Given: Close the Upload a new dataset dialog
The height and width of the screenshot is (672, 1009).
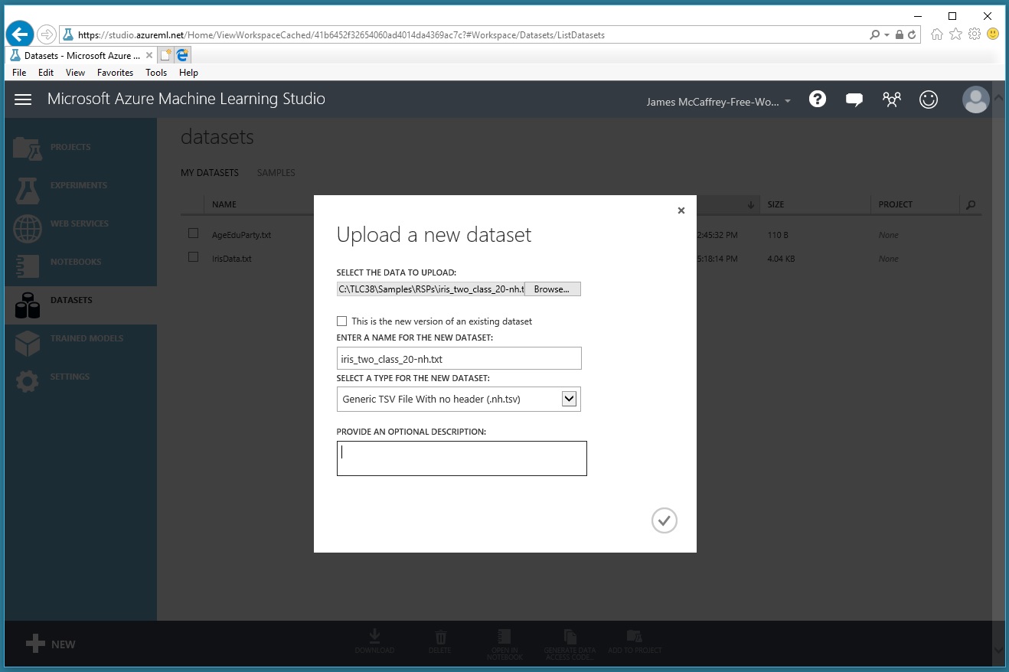Looking at the screenshot, I should click(681, 210).
